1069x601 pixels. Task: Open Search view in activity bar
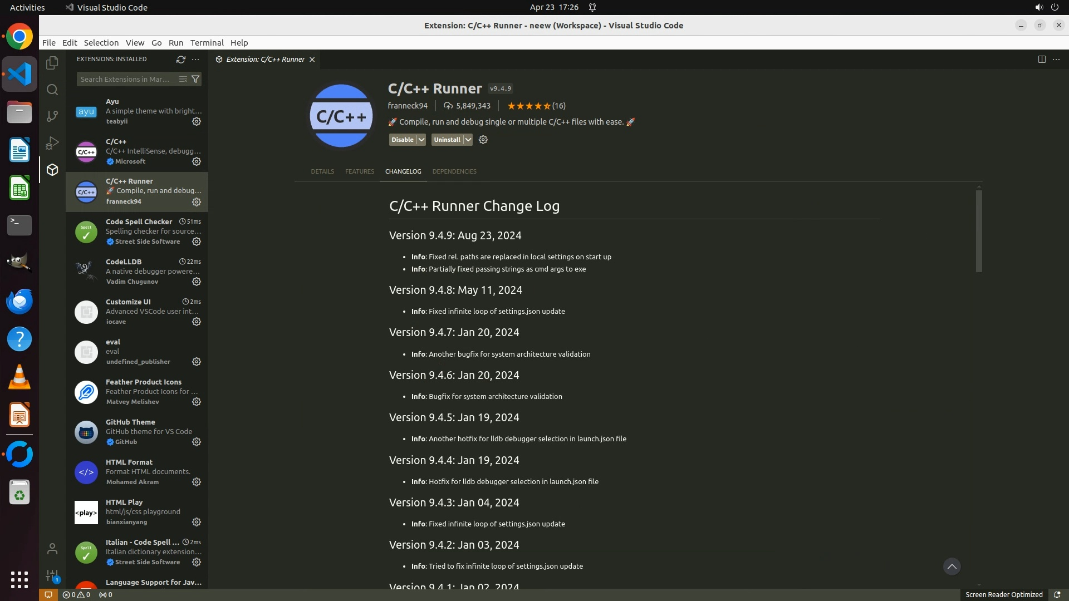(52, 90)
